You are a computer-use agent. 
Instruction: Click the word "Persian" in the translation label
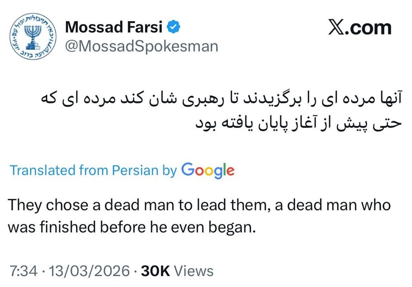136,170
